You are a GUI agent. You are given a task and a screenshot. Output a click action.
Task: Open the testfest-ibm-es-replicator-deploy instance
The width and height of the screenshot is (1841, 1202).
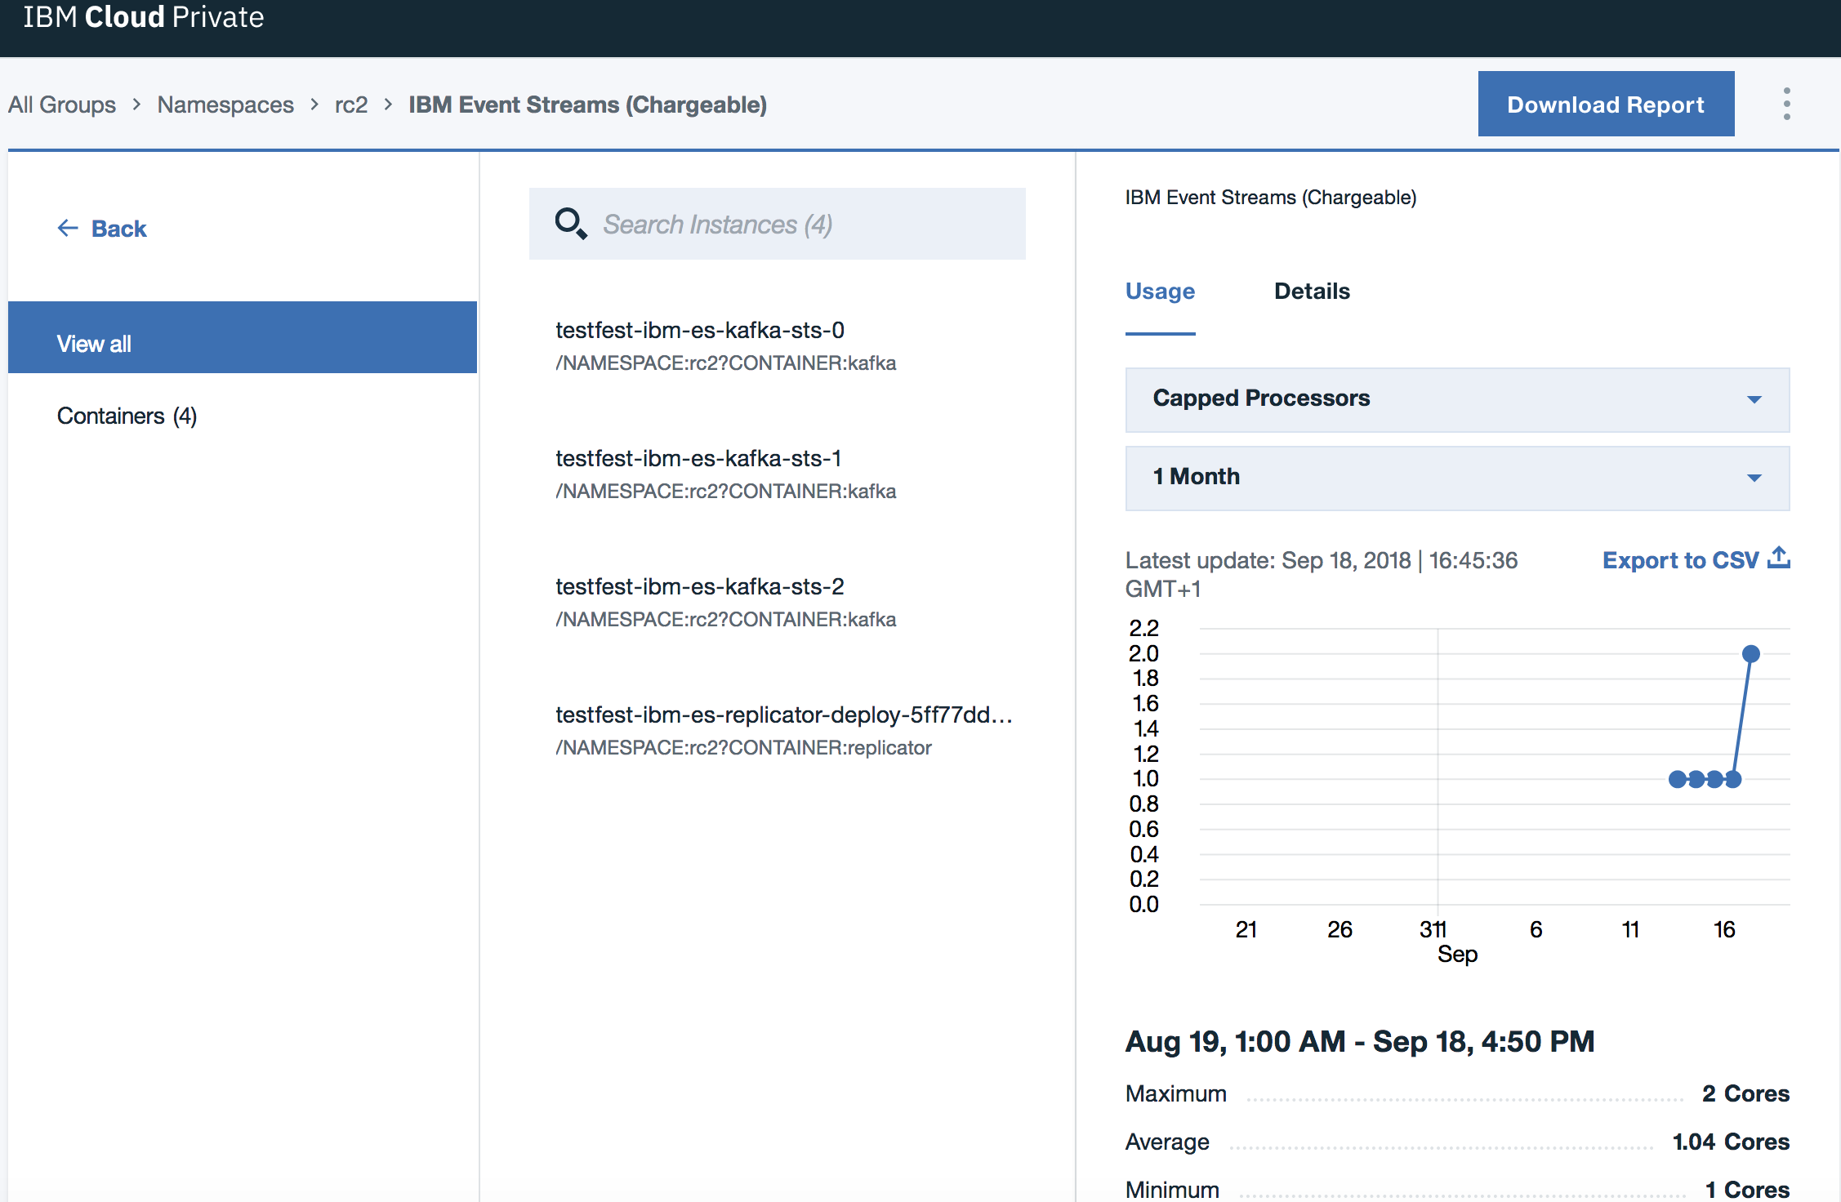(782, 715)
